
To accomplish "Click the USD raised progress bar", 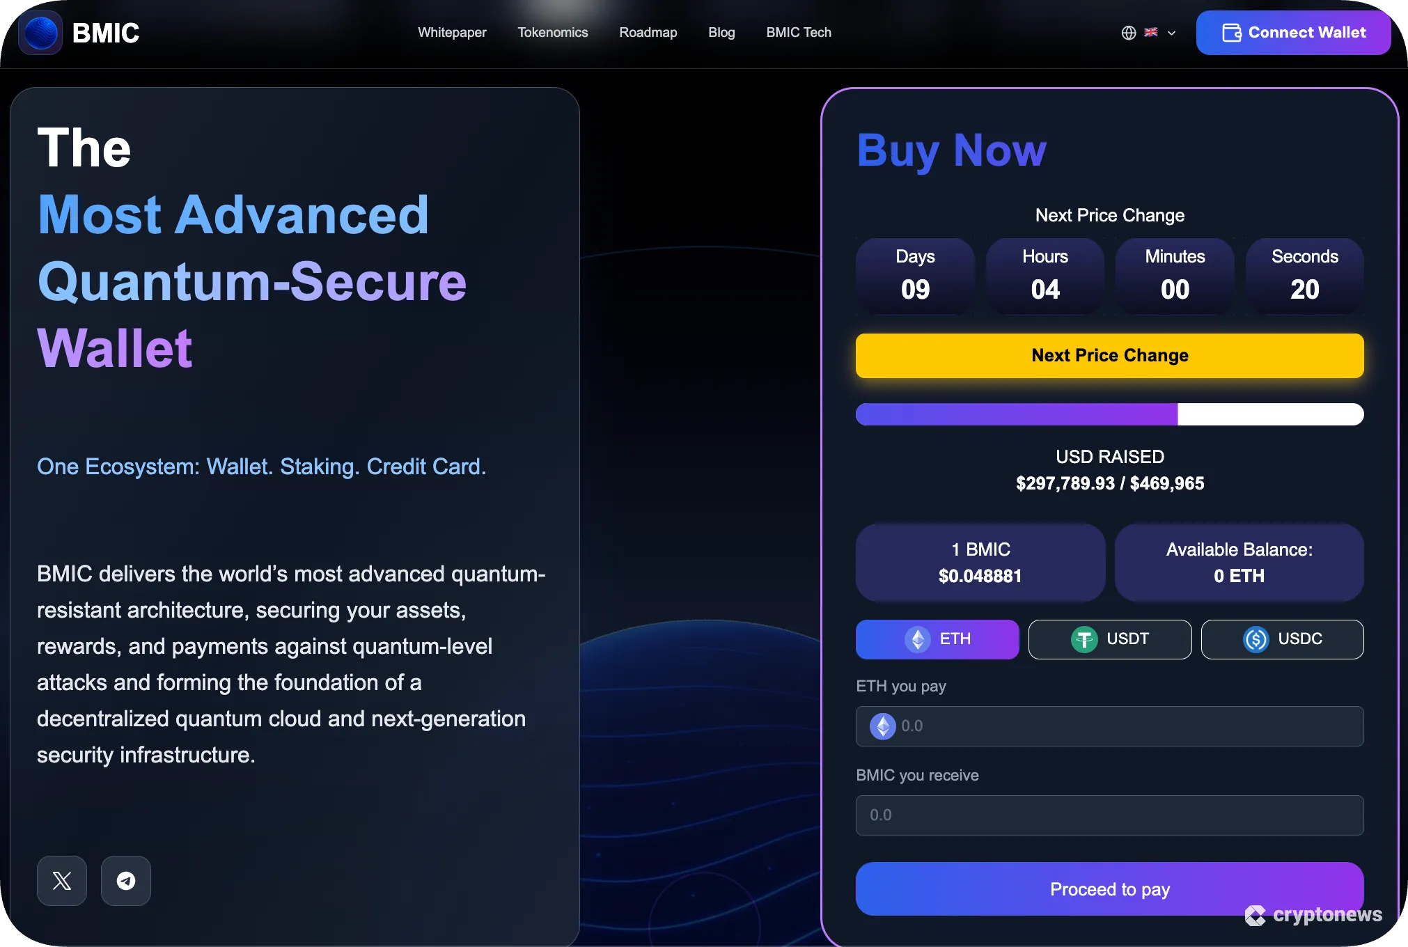I will [x=1109, y=414].
